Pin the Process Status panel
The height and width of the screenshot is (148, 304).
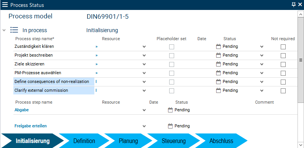(x=294, y=5)
